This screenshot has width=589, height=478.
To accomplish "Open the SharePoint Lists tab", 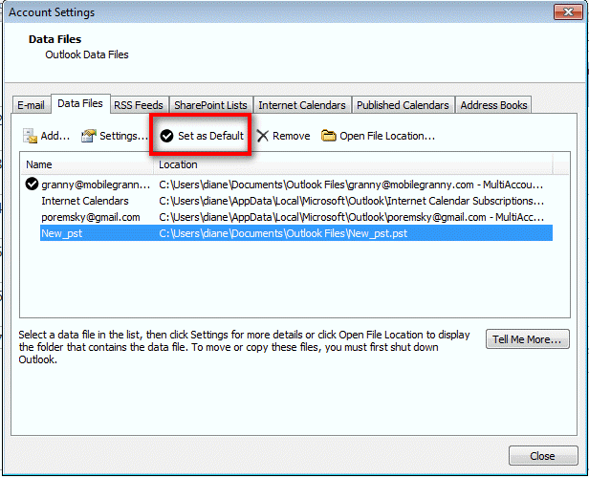I will click(x=210, y=105).
